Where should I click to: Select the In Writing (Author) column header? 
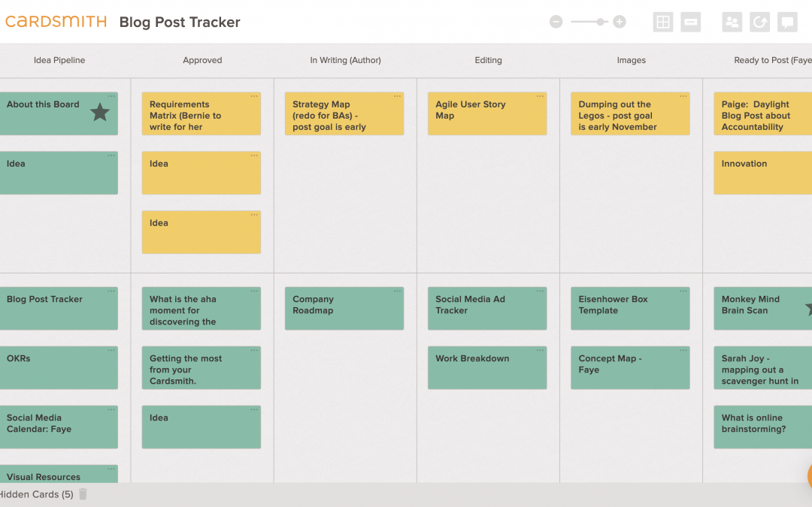[x=345, y=60]
